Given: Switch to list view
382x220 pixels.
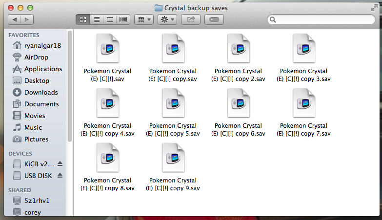Looking at the screenshot, I should (x=97, y=20).
